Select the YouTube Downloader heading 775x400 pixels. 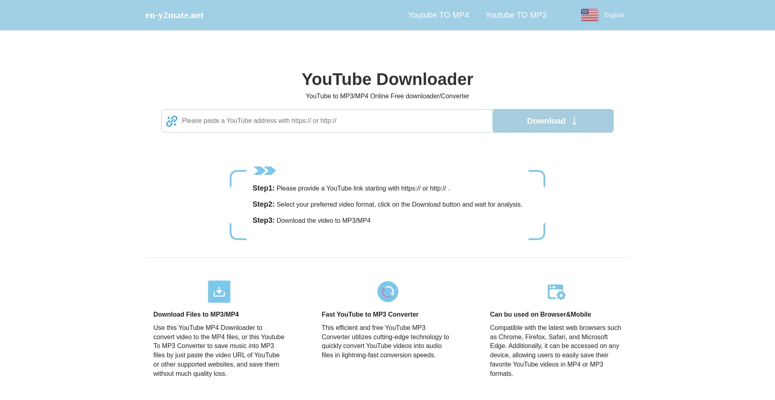(x=387, y=79)
